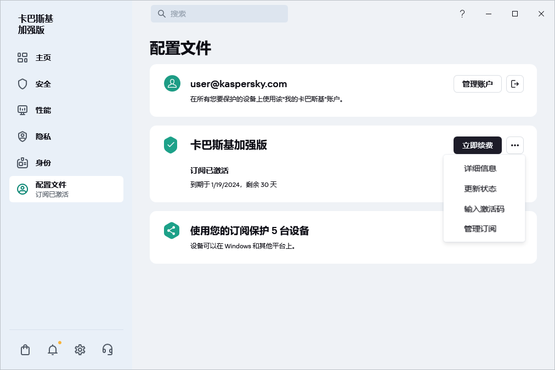Screen dimensions: 555x370
Task: Go to 主页 in the sidebar
Action: 43,58
